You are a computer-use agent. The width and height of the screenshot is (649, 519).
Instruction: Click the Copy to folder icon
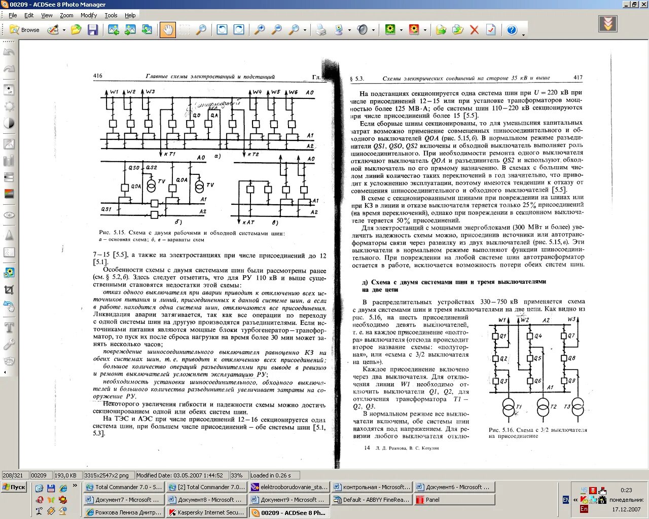click(x=441, y=30)
